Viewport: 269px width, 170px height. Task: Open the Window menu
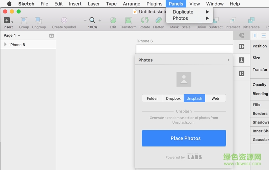215,4
